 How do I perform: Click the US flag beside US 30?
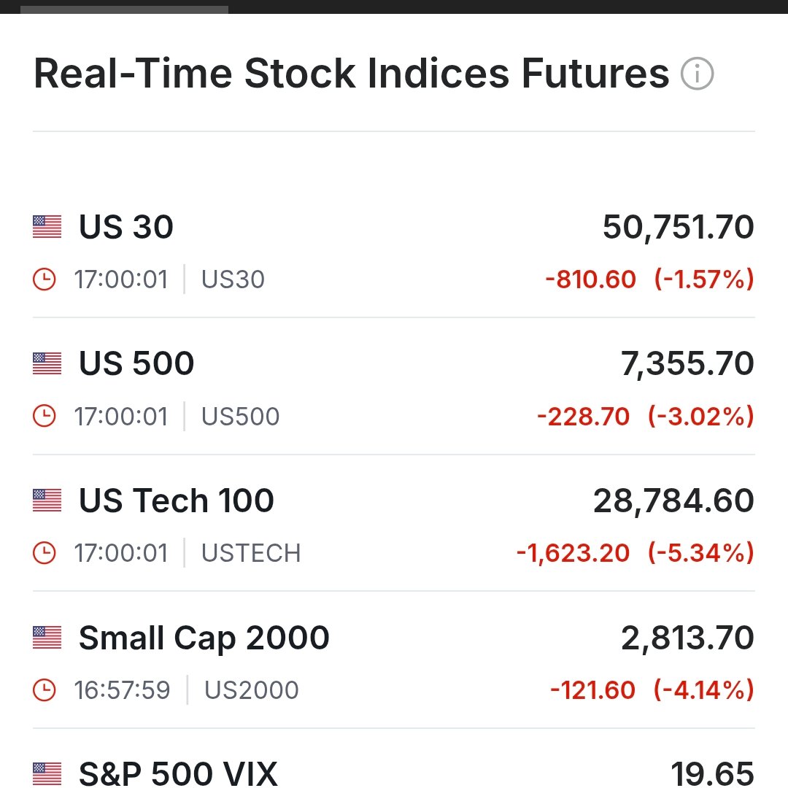tap(47, 227)
